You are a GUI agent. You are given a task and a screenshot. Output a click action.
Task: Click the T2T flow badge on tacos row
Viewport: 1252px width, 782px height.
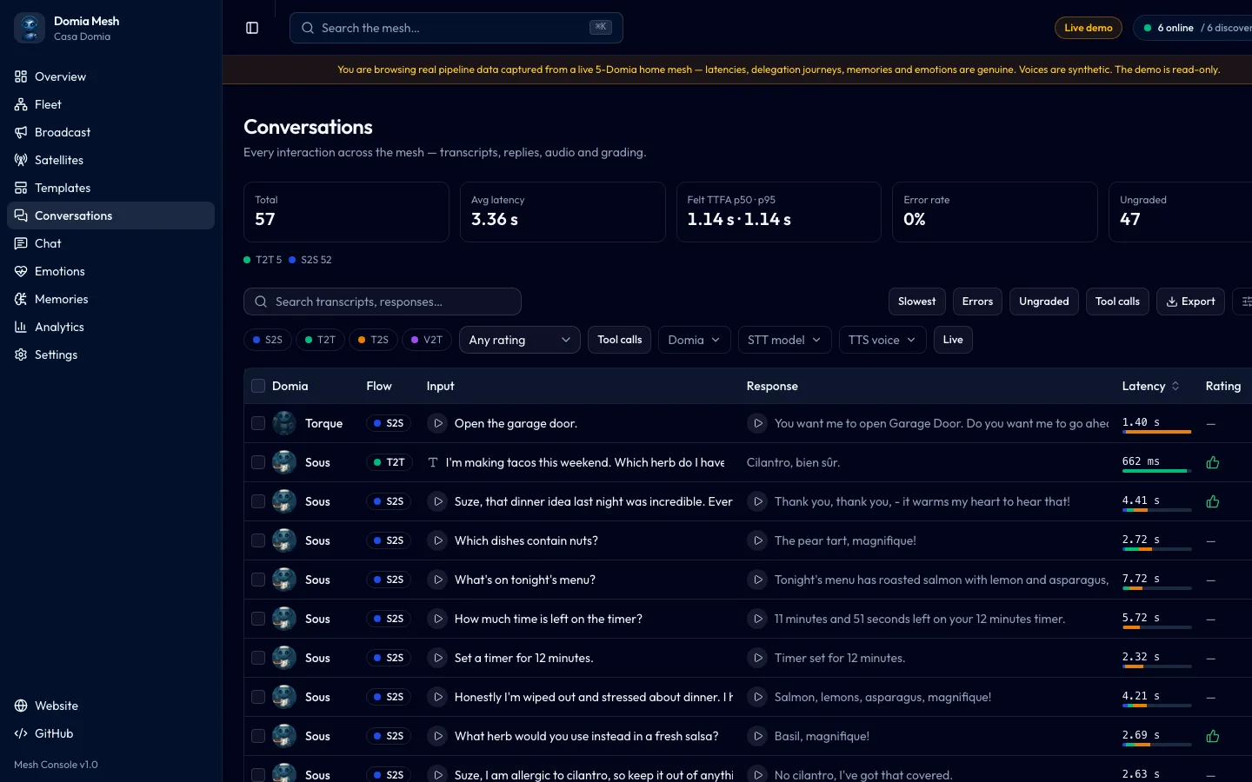point(389,462)
